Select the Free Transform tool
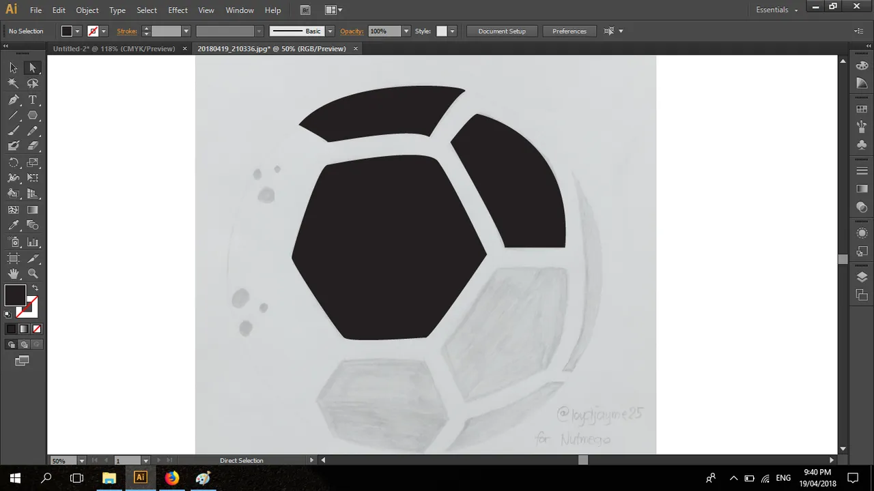Image resolution: width=874 pixels, height=491 pixels. 32,178
